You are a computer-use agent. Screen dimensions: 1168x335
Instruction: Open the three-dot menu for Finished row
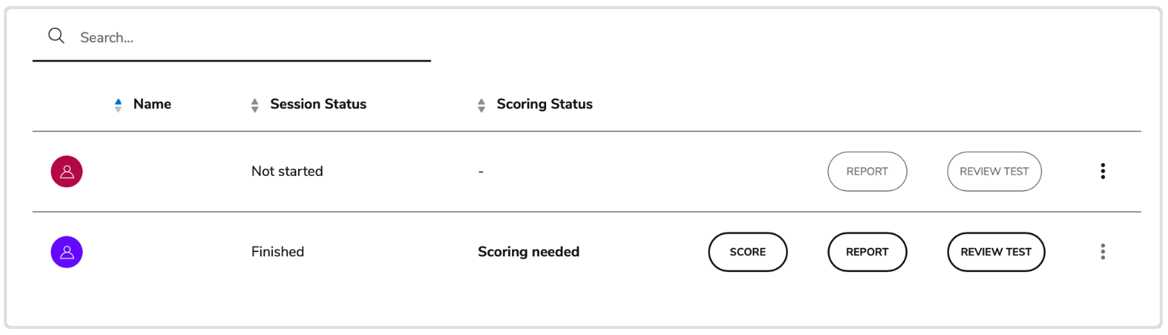tap(1102, 252)
